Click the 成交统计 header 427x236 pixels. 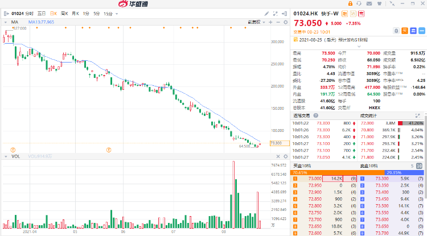(368, 115)
